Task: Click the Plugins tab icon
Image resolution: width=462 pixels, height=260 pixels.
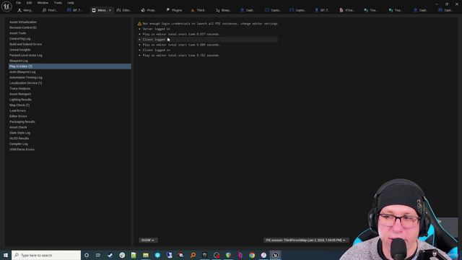Action: (x=168, y=10)
